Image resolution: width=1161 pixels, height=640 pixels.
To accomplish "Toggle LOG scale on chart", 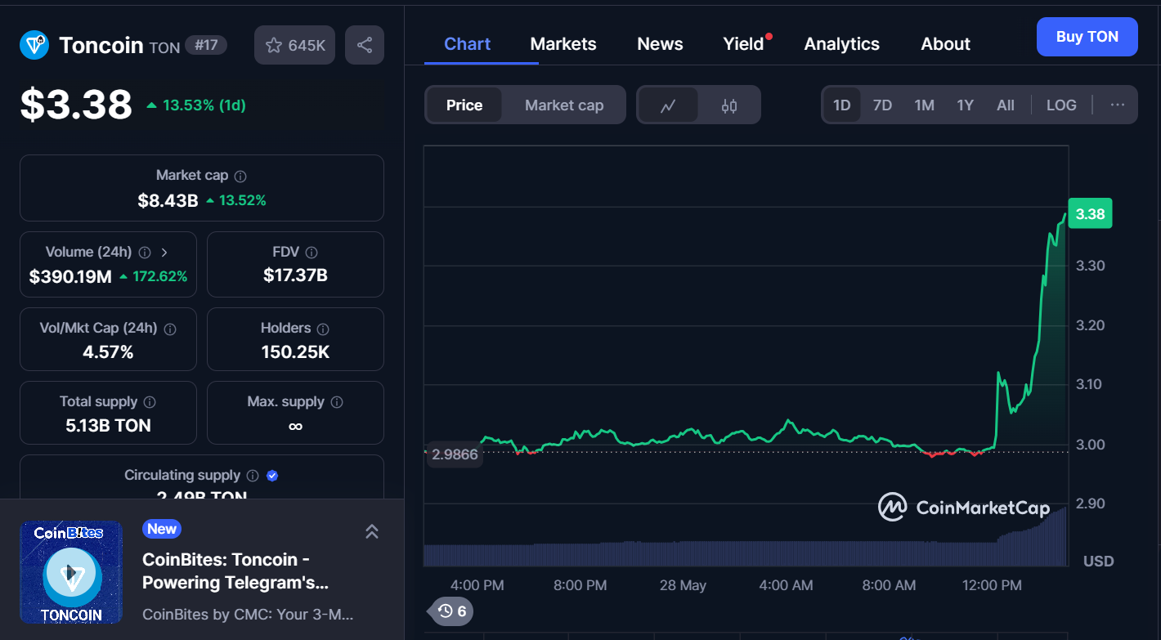I will click(x=1061, y=105).
